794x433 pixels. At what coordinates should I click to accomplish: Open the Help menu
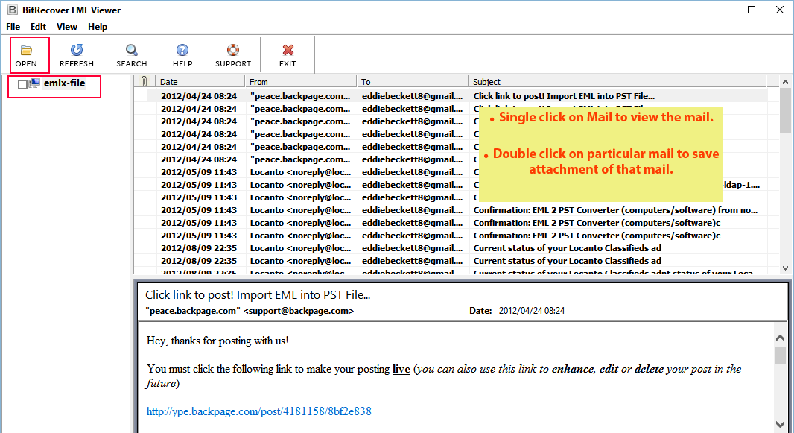(x=98, y=27)
